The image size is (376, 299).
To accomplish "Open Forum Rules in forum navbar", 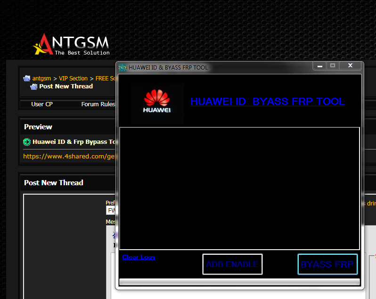I will [x=98, y=104].
